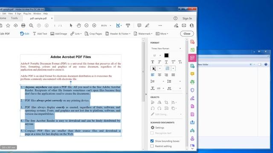This screenshot has width=273, height=153.
Task: Enable Restrict editing checkbox
Action: (152, 146)
